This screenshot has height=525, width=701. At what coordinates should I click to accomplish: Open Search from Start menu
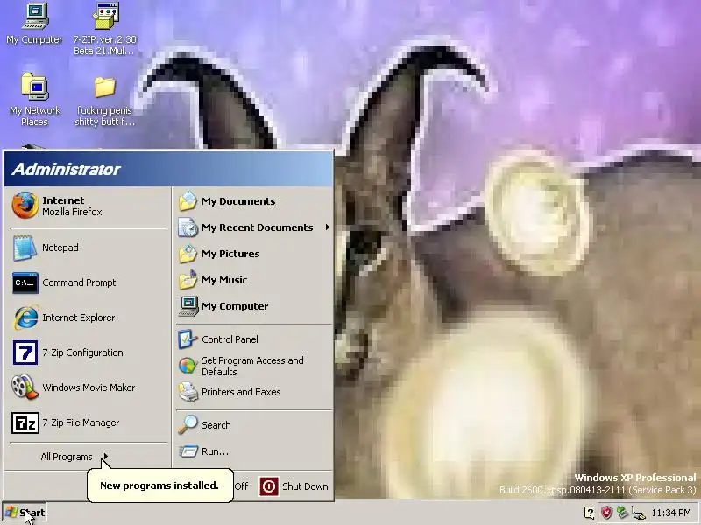pyautogui.click(x=254, y=425)
